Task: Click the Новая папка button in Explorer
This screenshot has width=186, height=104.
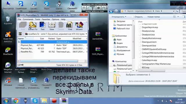Action: pos(153,17)
